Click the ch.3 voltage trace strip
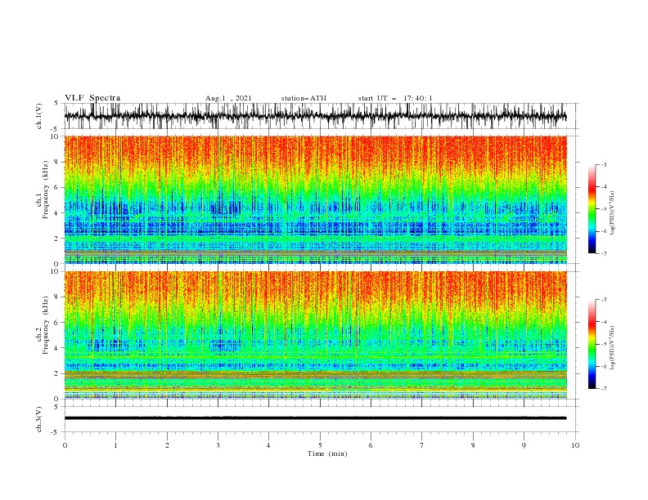 pyautogui.click(x=315, y=418)
